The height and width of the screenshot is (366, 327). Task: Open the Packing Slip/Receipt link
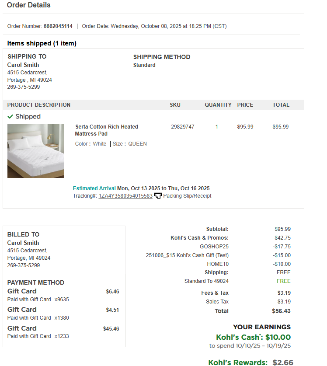click(x=187, y=196)
